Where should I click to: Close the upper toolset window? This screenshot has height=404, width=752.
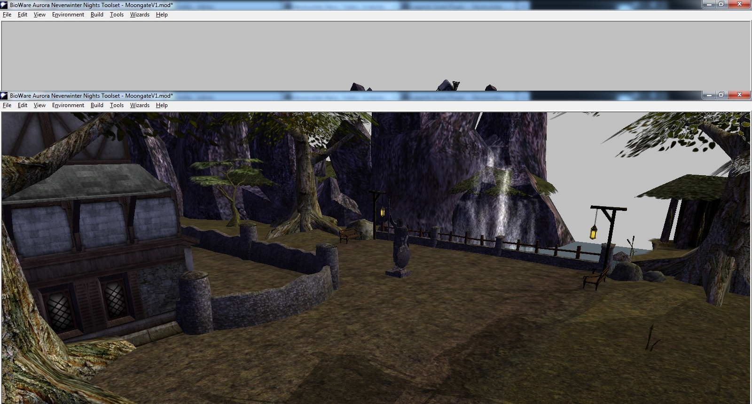point(739,4)
